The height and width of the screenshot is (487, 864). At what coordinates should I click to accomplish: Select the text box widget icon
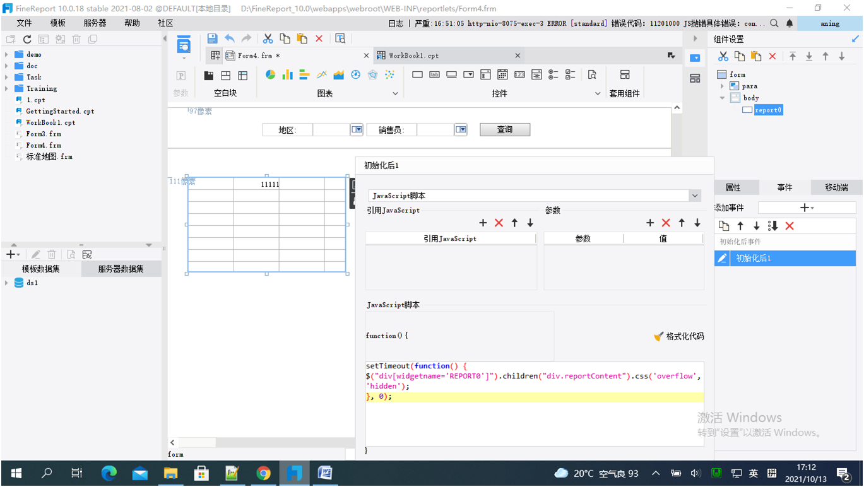click(x=417, y=74)
